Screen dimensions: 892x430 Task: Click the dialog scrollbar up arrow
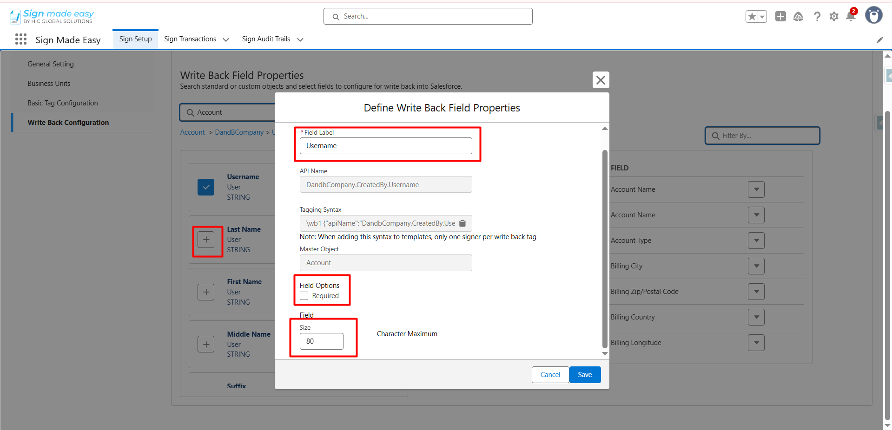pyautogui.click(x=605, y=129)
